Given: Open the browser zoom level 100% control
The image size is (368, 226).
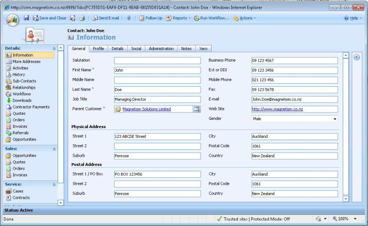Looking at the screenshot, I should [344, 219].
